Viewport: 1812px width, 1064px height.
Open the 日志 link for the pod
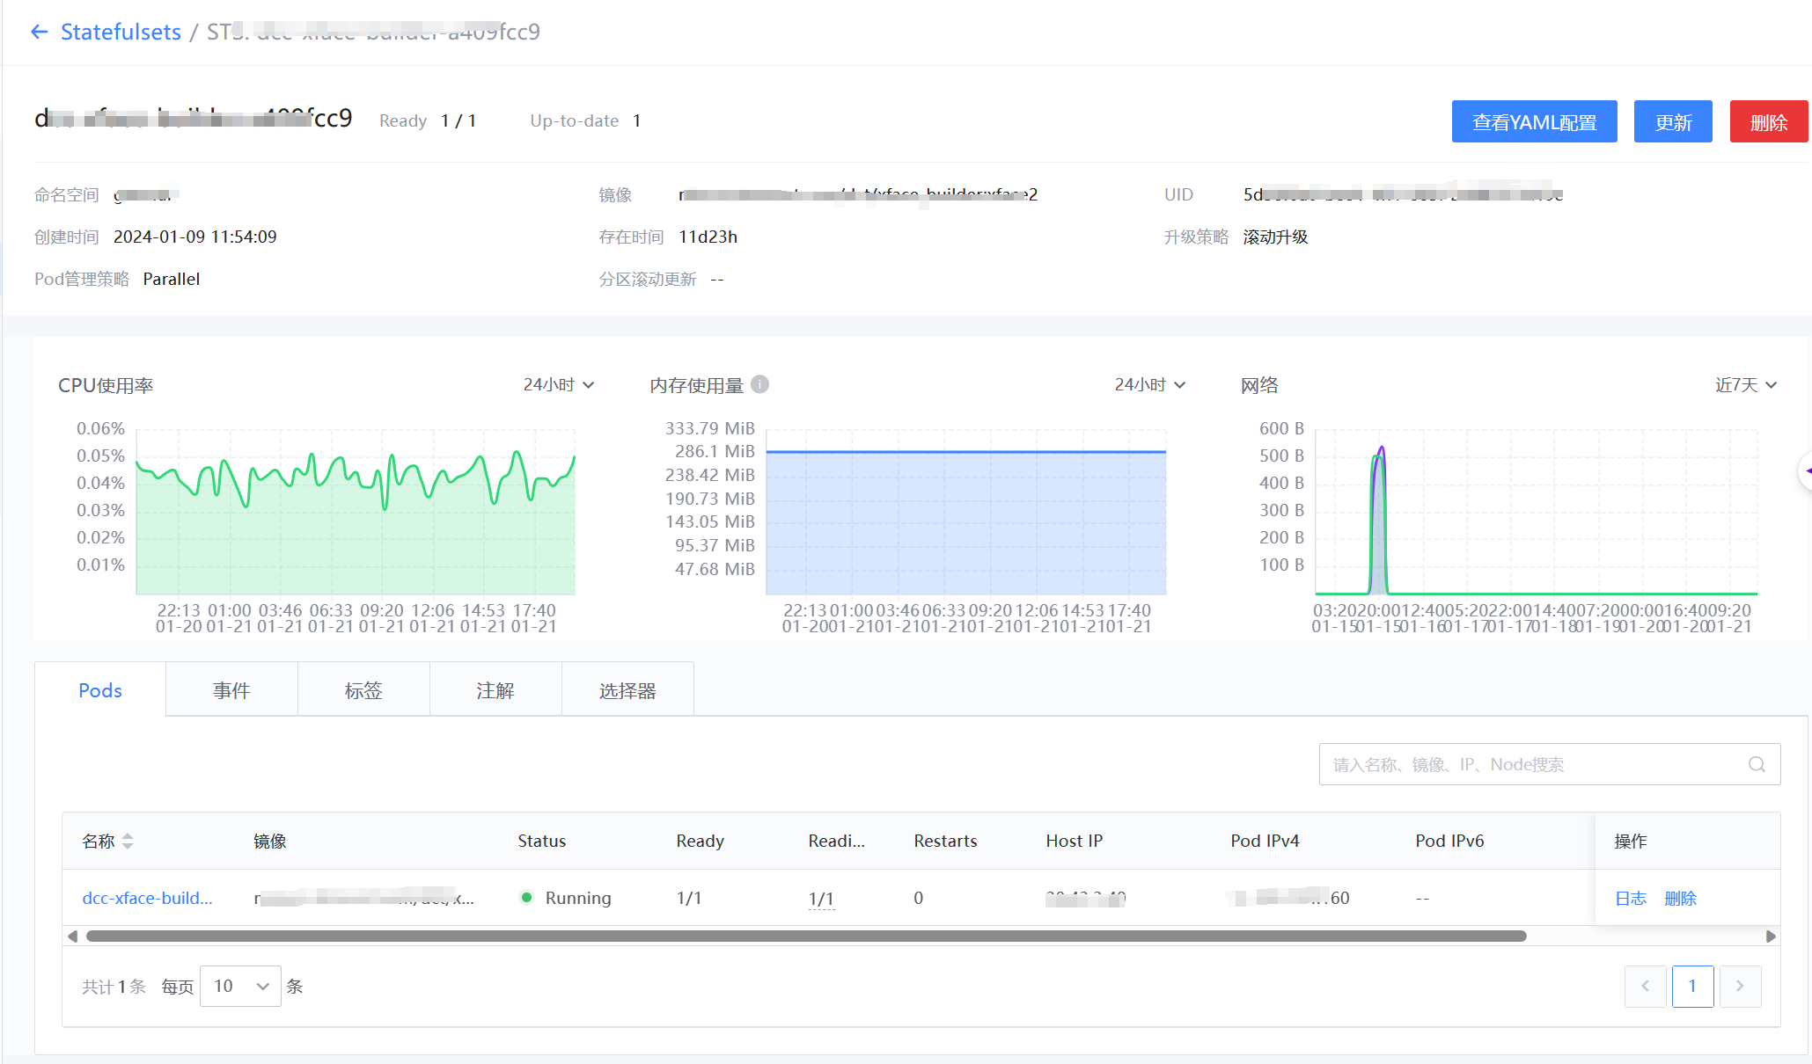coord(1630,898)
